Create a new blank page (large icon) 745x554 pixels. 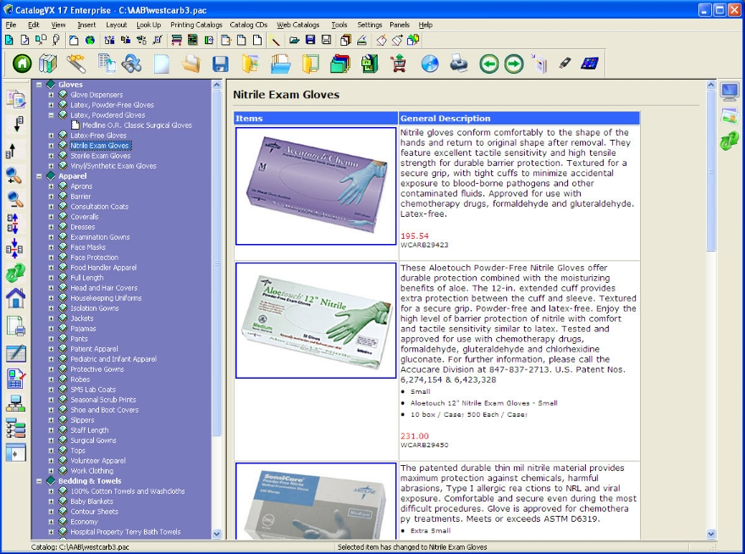click(161, 64)
